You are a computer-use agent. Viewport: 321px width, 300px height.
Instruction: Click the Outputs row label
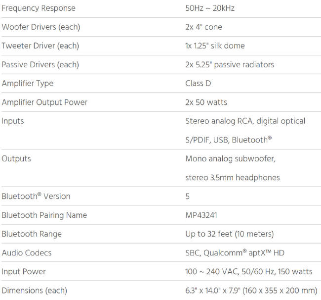pyautogui.click(x=16, y=158)
